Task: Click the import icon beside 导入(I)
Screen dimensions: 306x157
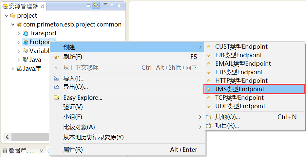Action: click(x=56, y=78)
